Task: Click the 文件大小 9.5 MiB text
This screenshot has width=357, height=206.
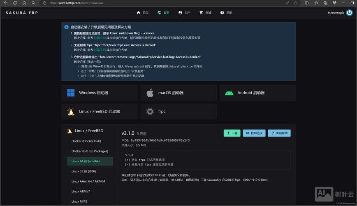Action: pyautogui.click(x=134, y=145)
